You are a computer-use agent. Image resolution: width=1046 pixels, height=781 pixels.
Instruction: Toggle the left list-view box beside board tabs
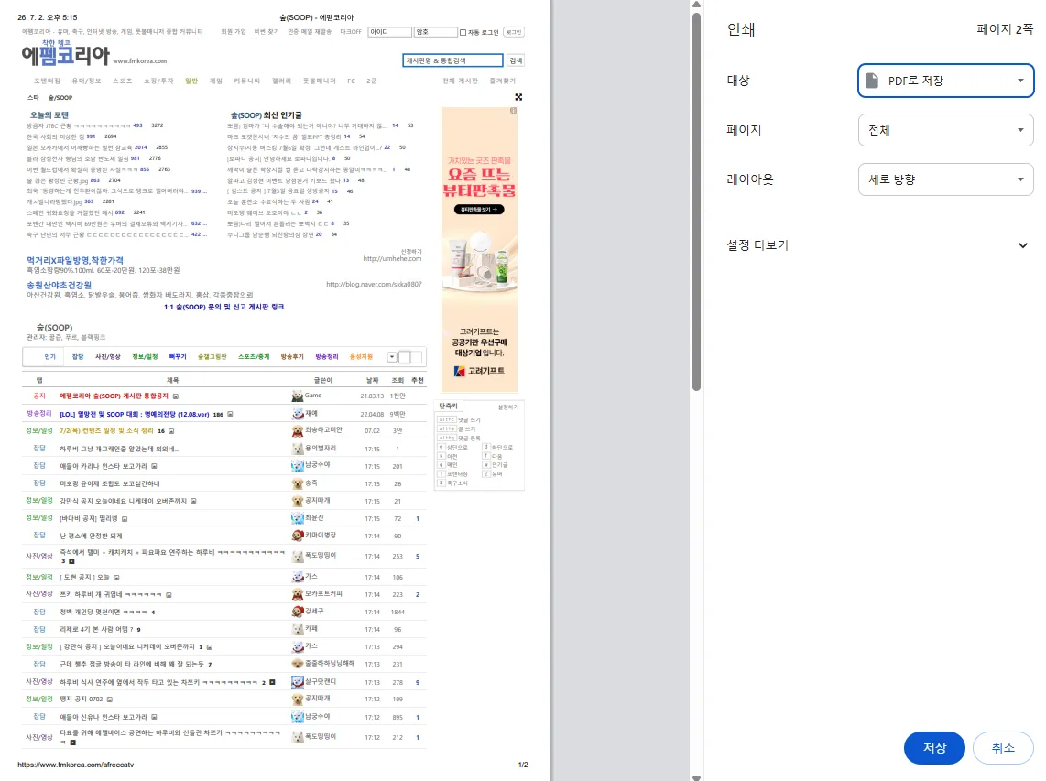click(x=404, y=357)
